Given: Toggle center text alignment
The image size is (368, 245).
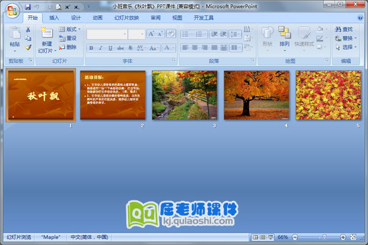Looking at the screenshot, I should point(195,48).
